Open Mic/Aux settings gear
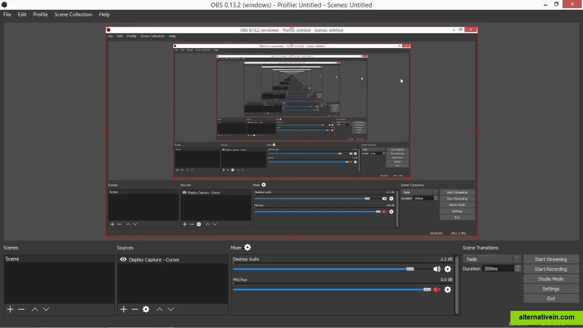This screenshot has width=583, height=328. [x=448, y=290]
